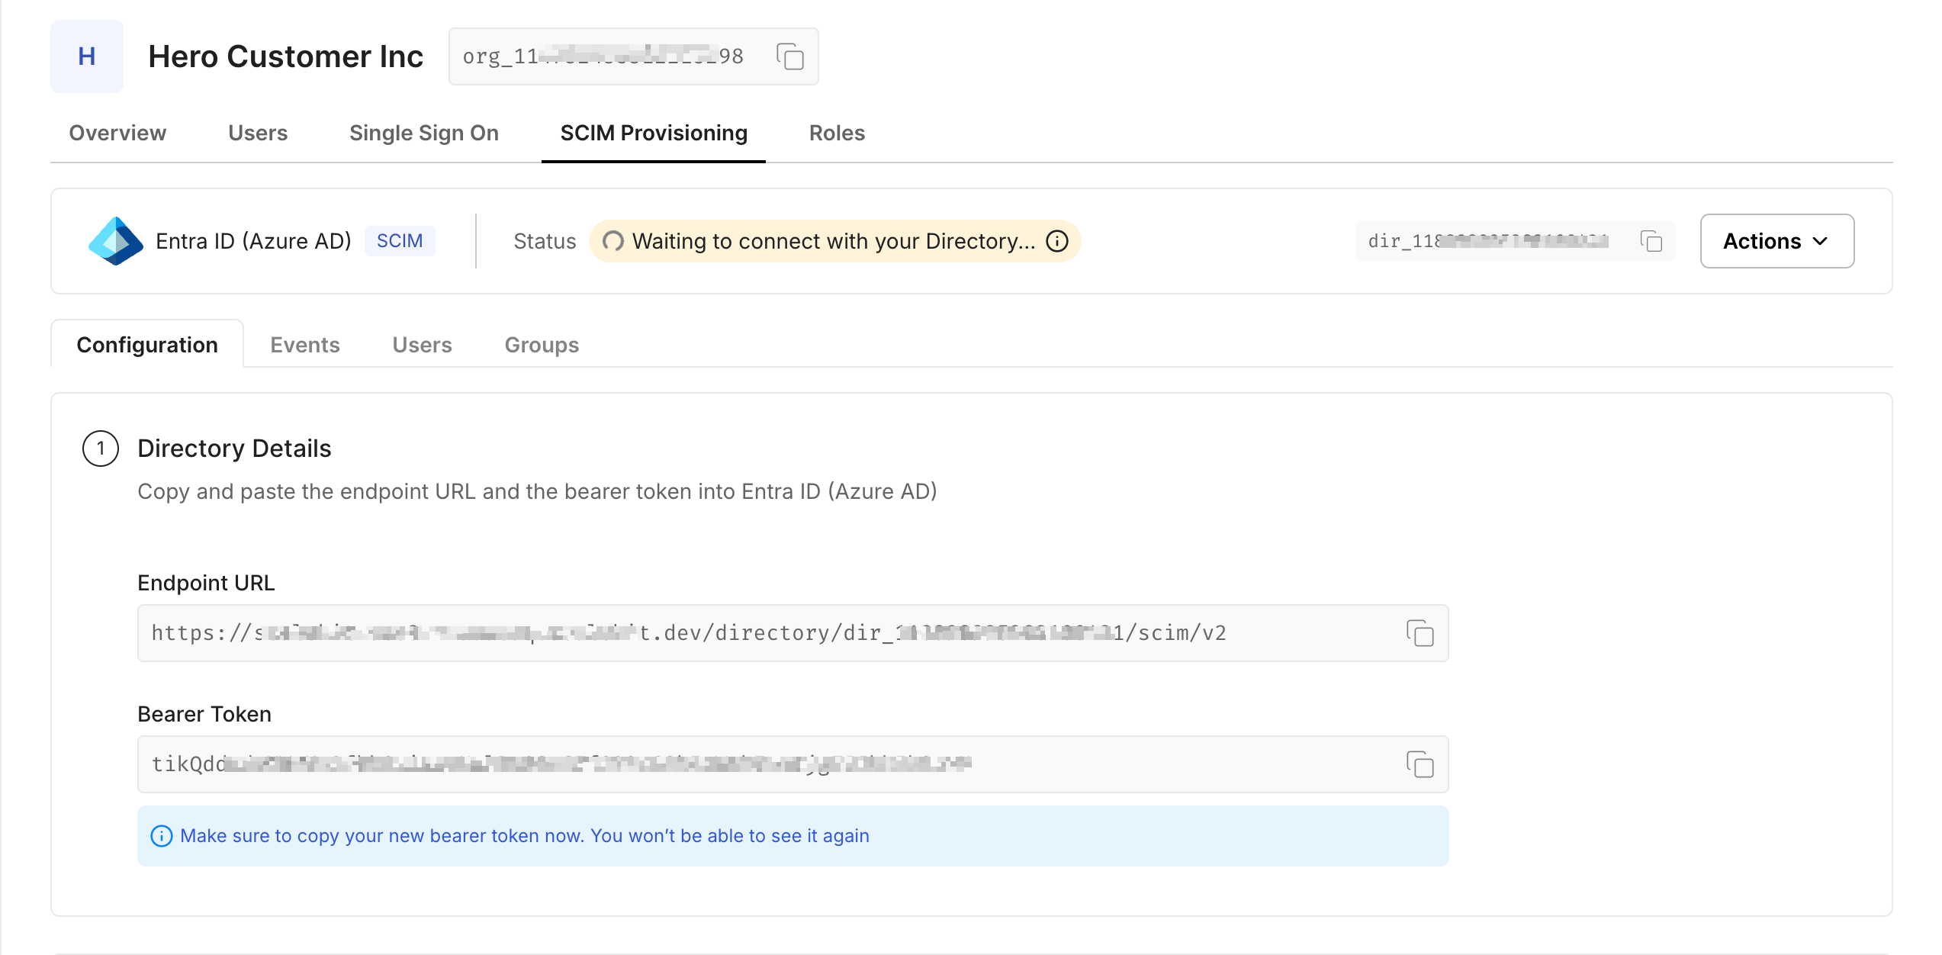Select the Groups sub-tab

(x=542, y=345)
